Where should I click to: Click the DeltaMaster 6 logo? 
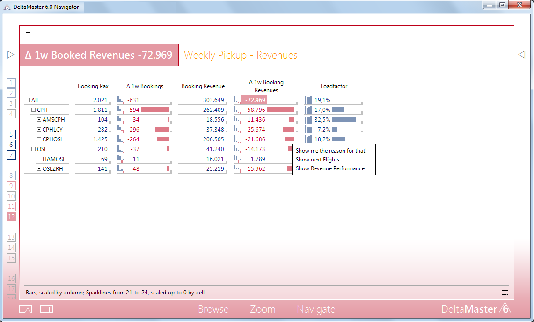(476, 309)
